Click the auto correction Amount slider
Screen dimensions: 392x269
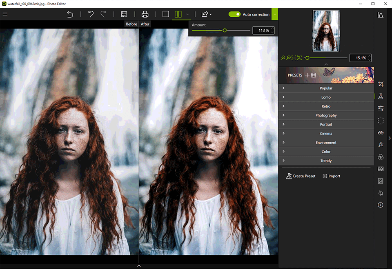pyautogui.click(x=225, y=31)
